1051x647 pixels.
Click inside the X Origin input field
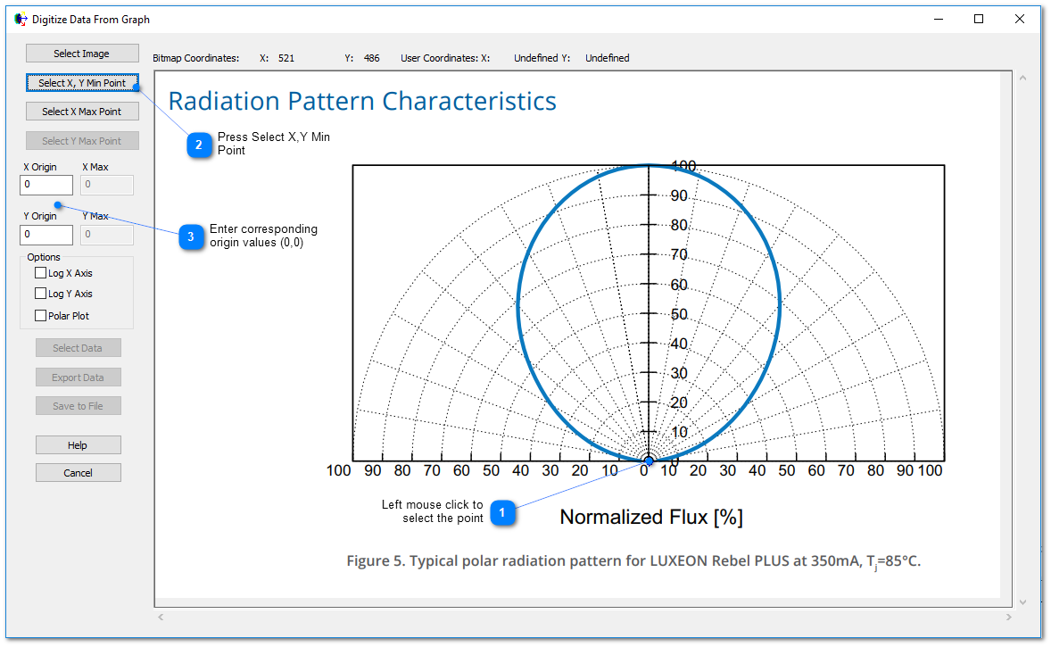coord(46,185)
